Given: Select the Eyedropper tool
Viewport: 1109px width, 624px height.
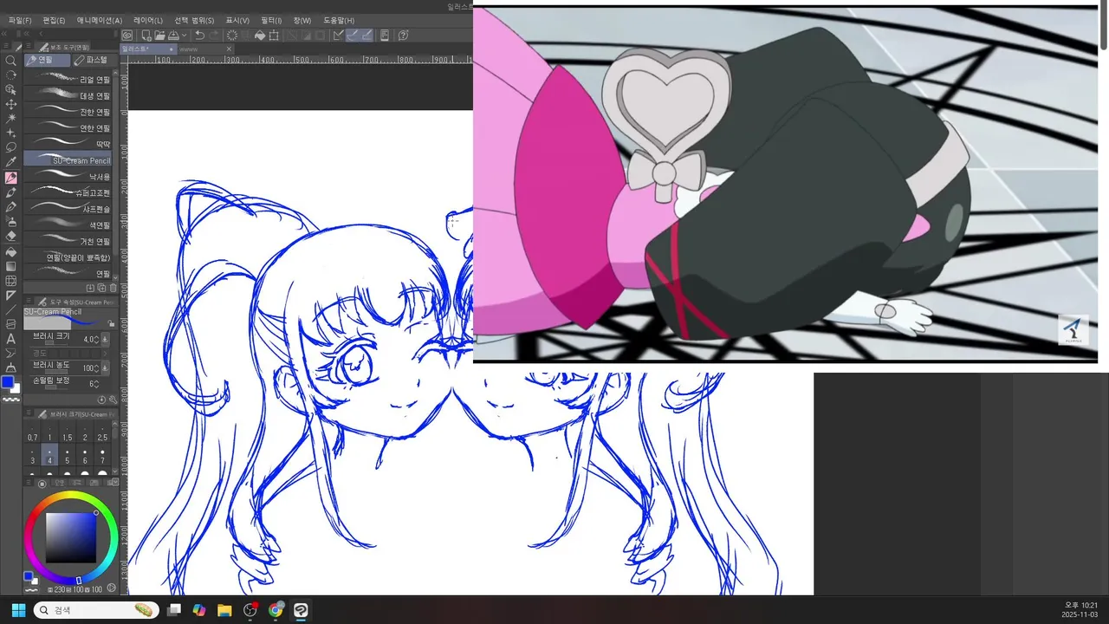Looking at the screenshot, I should click(10, 162).
